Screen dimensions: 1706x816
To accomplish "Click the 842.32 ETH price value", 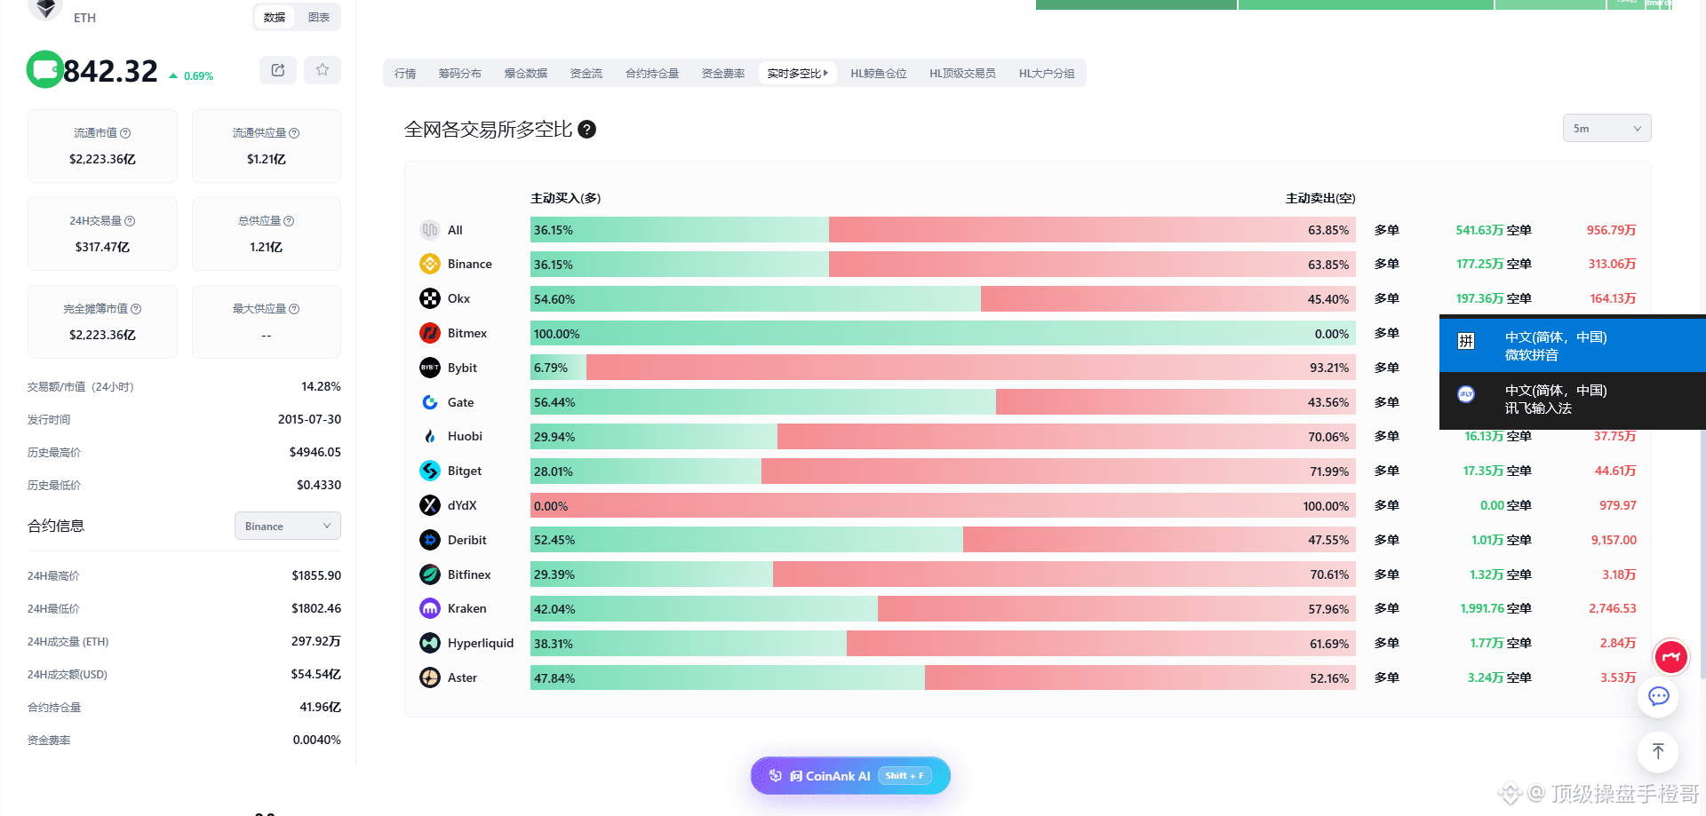I will [110, 71].
